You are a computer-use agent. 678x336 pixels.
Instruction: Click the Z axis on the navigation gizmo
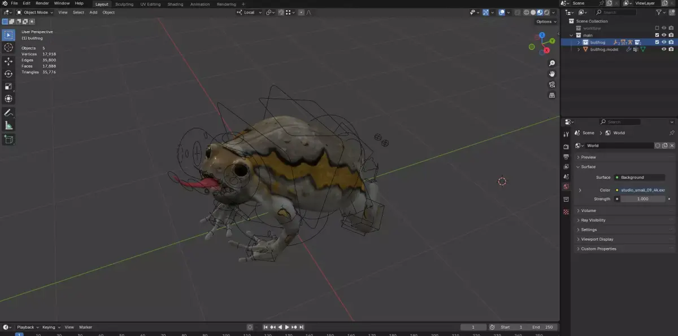point(542,34)
